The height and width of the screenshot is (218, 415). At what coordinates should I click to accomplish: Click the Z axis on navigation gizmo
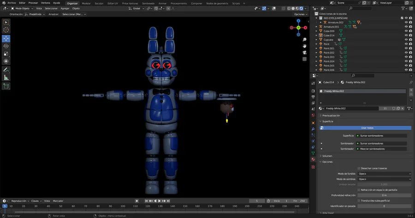(x=298, y=21)
